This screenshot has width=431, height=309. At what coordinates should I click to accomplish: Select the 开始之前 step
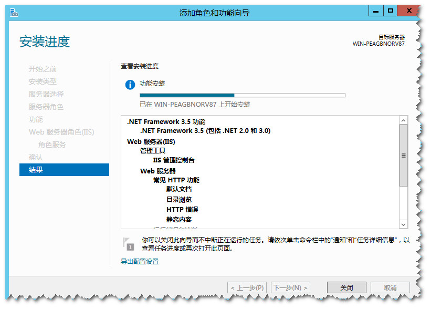coord(43,69)
